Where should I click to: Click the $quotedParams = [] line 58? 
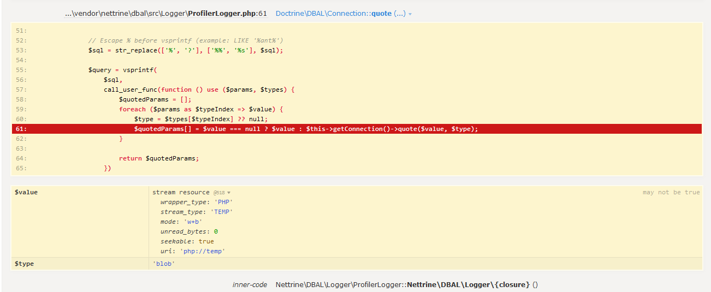[x=156, y=99]
